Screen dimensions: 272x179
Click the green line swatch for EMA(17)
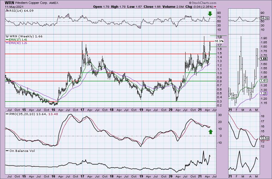(x=7, y=39)
